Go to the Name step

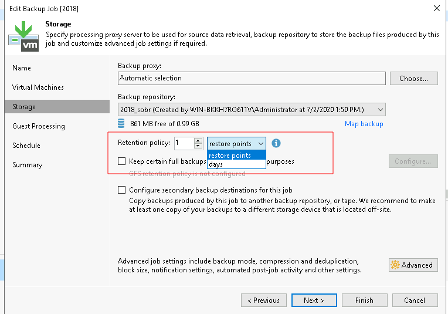(22, 68)
